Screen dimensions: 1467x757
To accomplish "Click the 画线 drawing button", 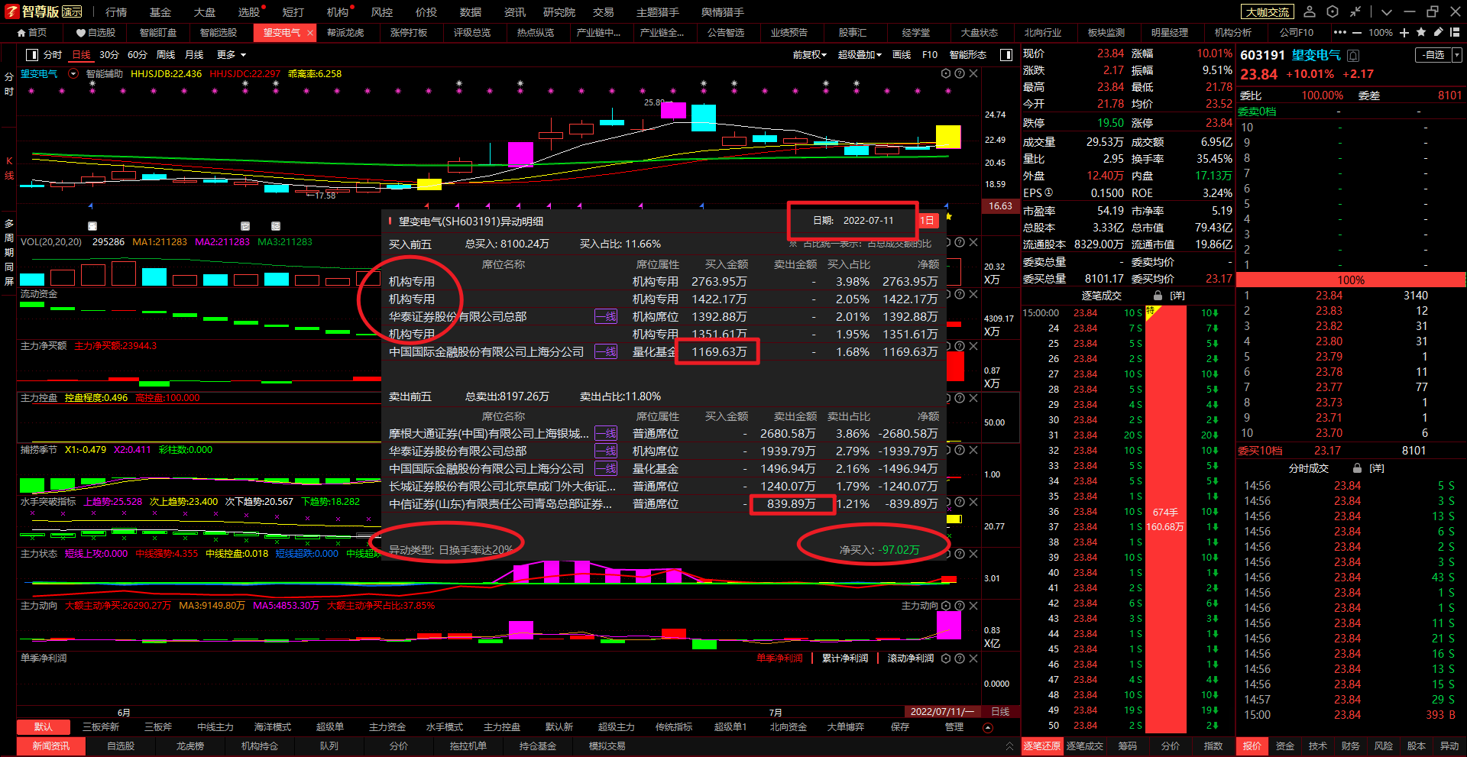I will (902, 55).
